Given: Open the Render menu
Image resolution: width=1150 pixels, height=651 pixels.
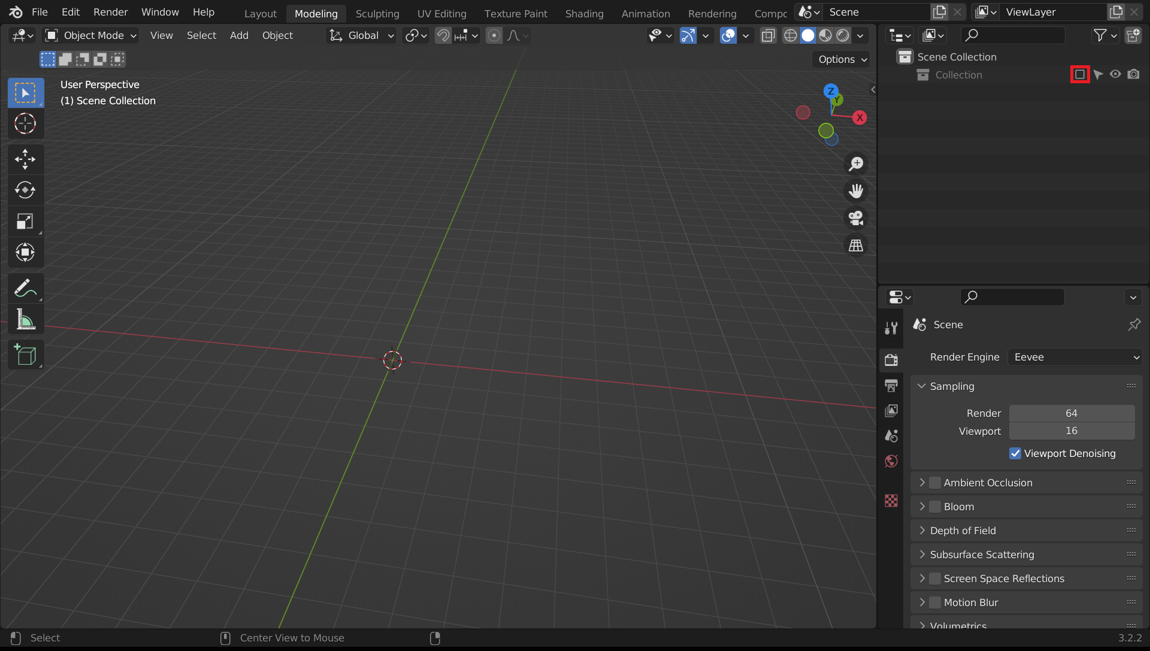Looking at the screenshot, I should point(110,12).
